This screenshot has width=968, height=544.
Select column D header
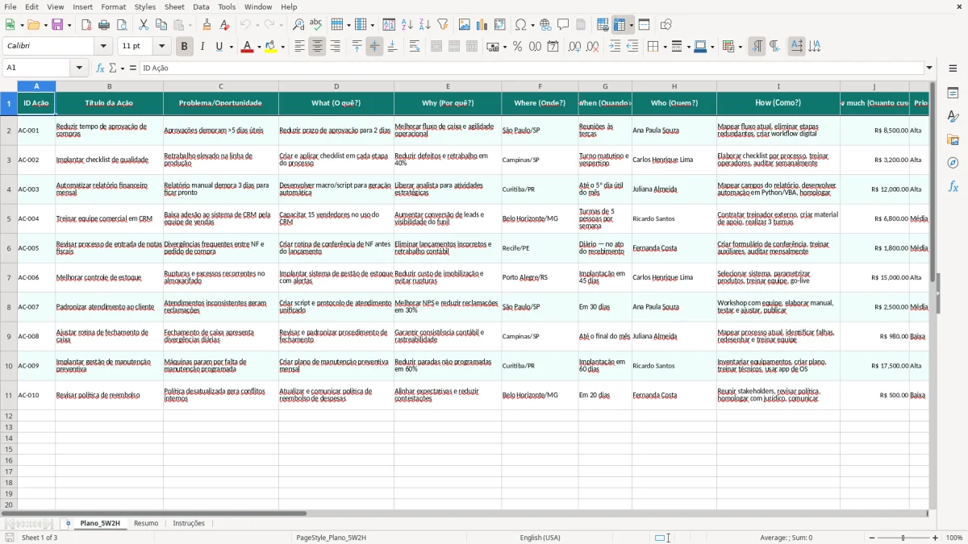[336, 86]
